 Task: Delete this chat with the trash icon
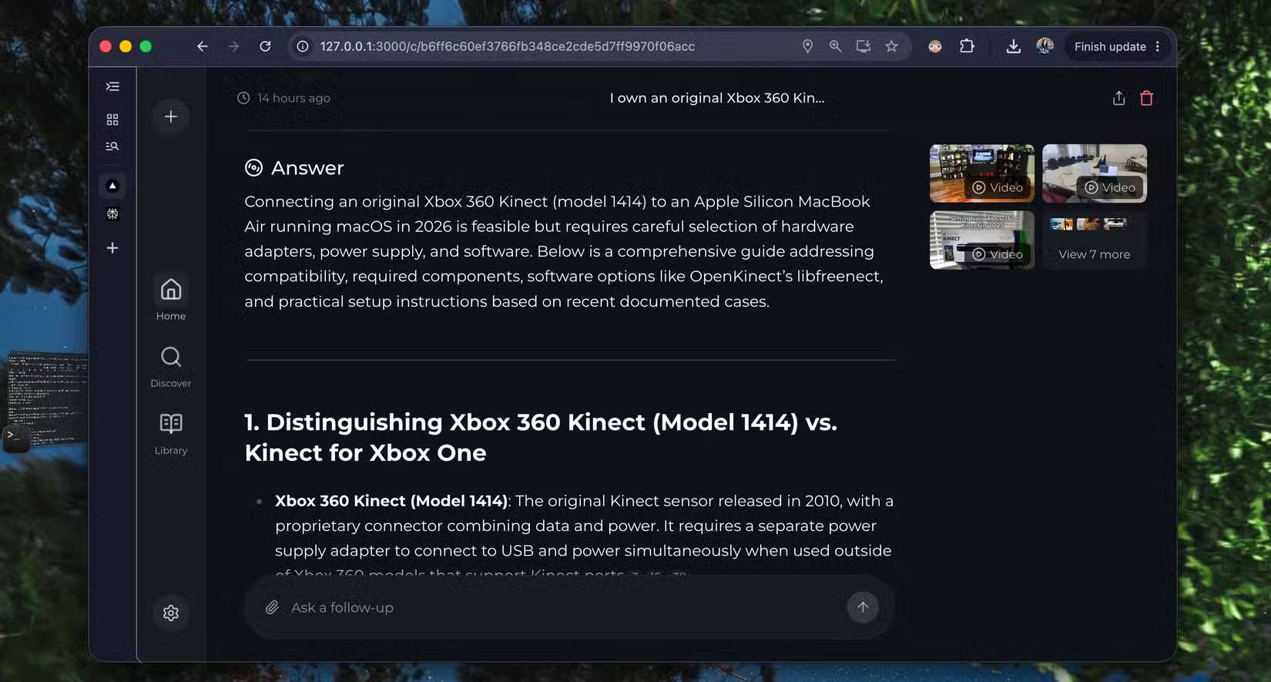pyautogui.click(x=1146, y=98)
